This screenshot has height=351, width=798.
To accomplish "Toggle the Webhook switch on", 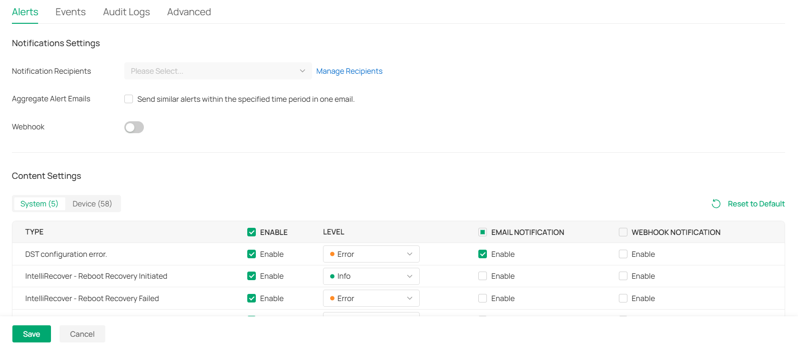I will tap(134, 127).
